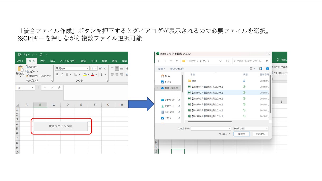Click the phonetic guide (ふりがな) icon
The height and width of the screenshot is (181, 322).
click(101, 75)
